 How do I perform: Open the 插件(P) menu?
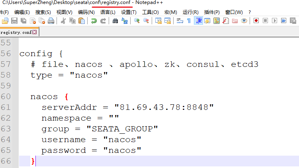point(211,12)
